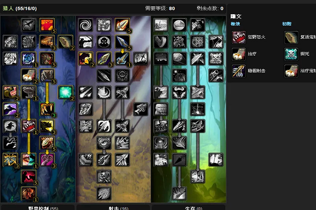
Task: Click Improved Revive Pet talent in Beast Mastery tree
Action: point(65,41)
